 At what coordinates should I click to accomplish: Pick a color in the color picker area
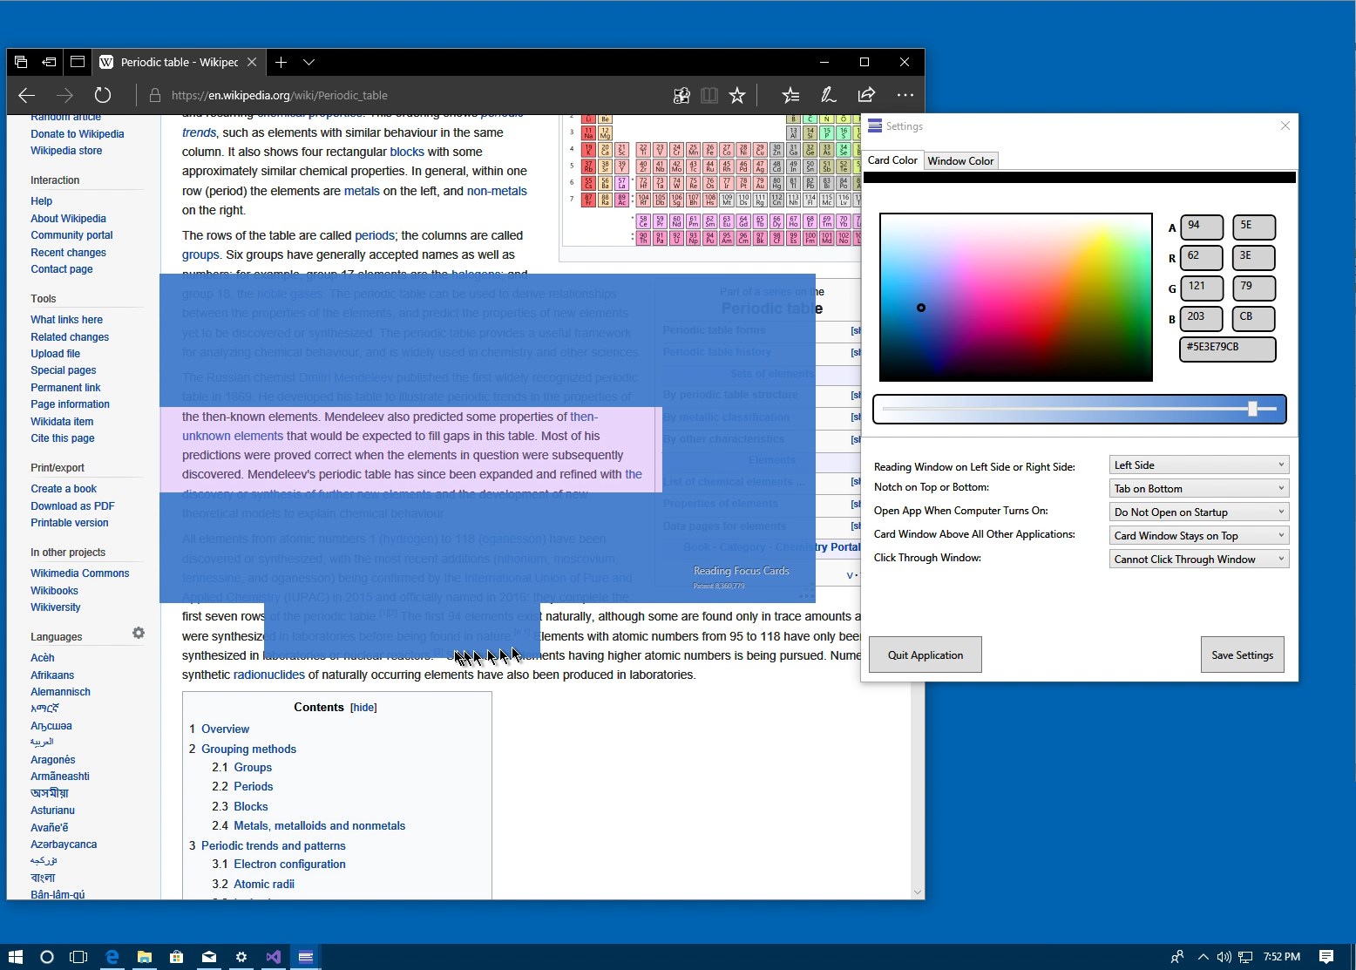1016,297
